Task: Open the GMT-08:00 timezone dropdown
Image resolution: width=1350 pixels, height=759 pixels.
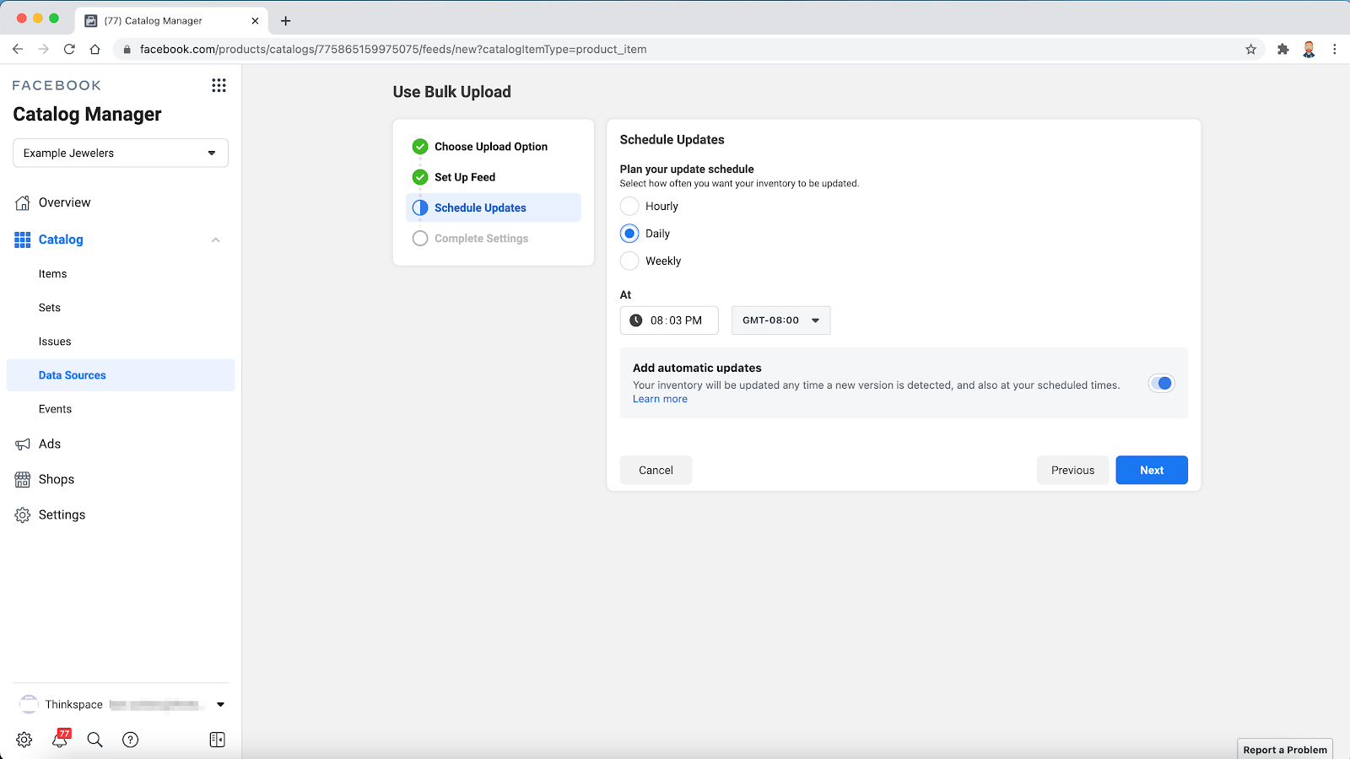Action: pos(780,320)
